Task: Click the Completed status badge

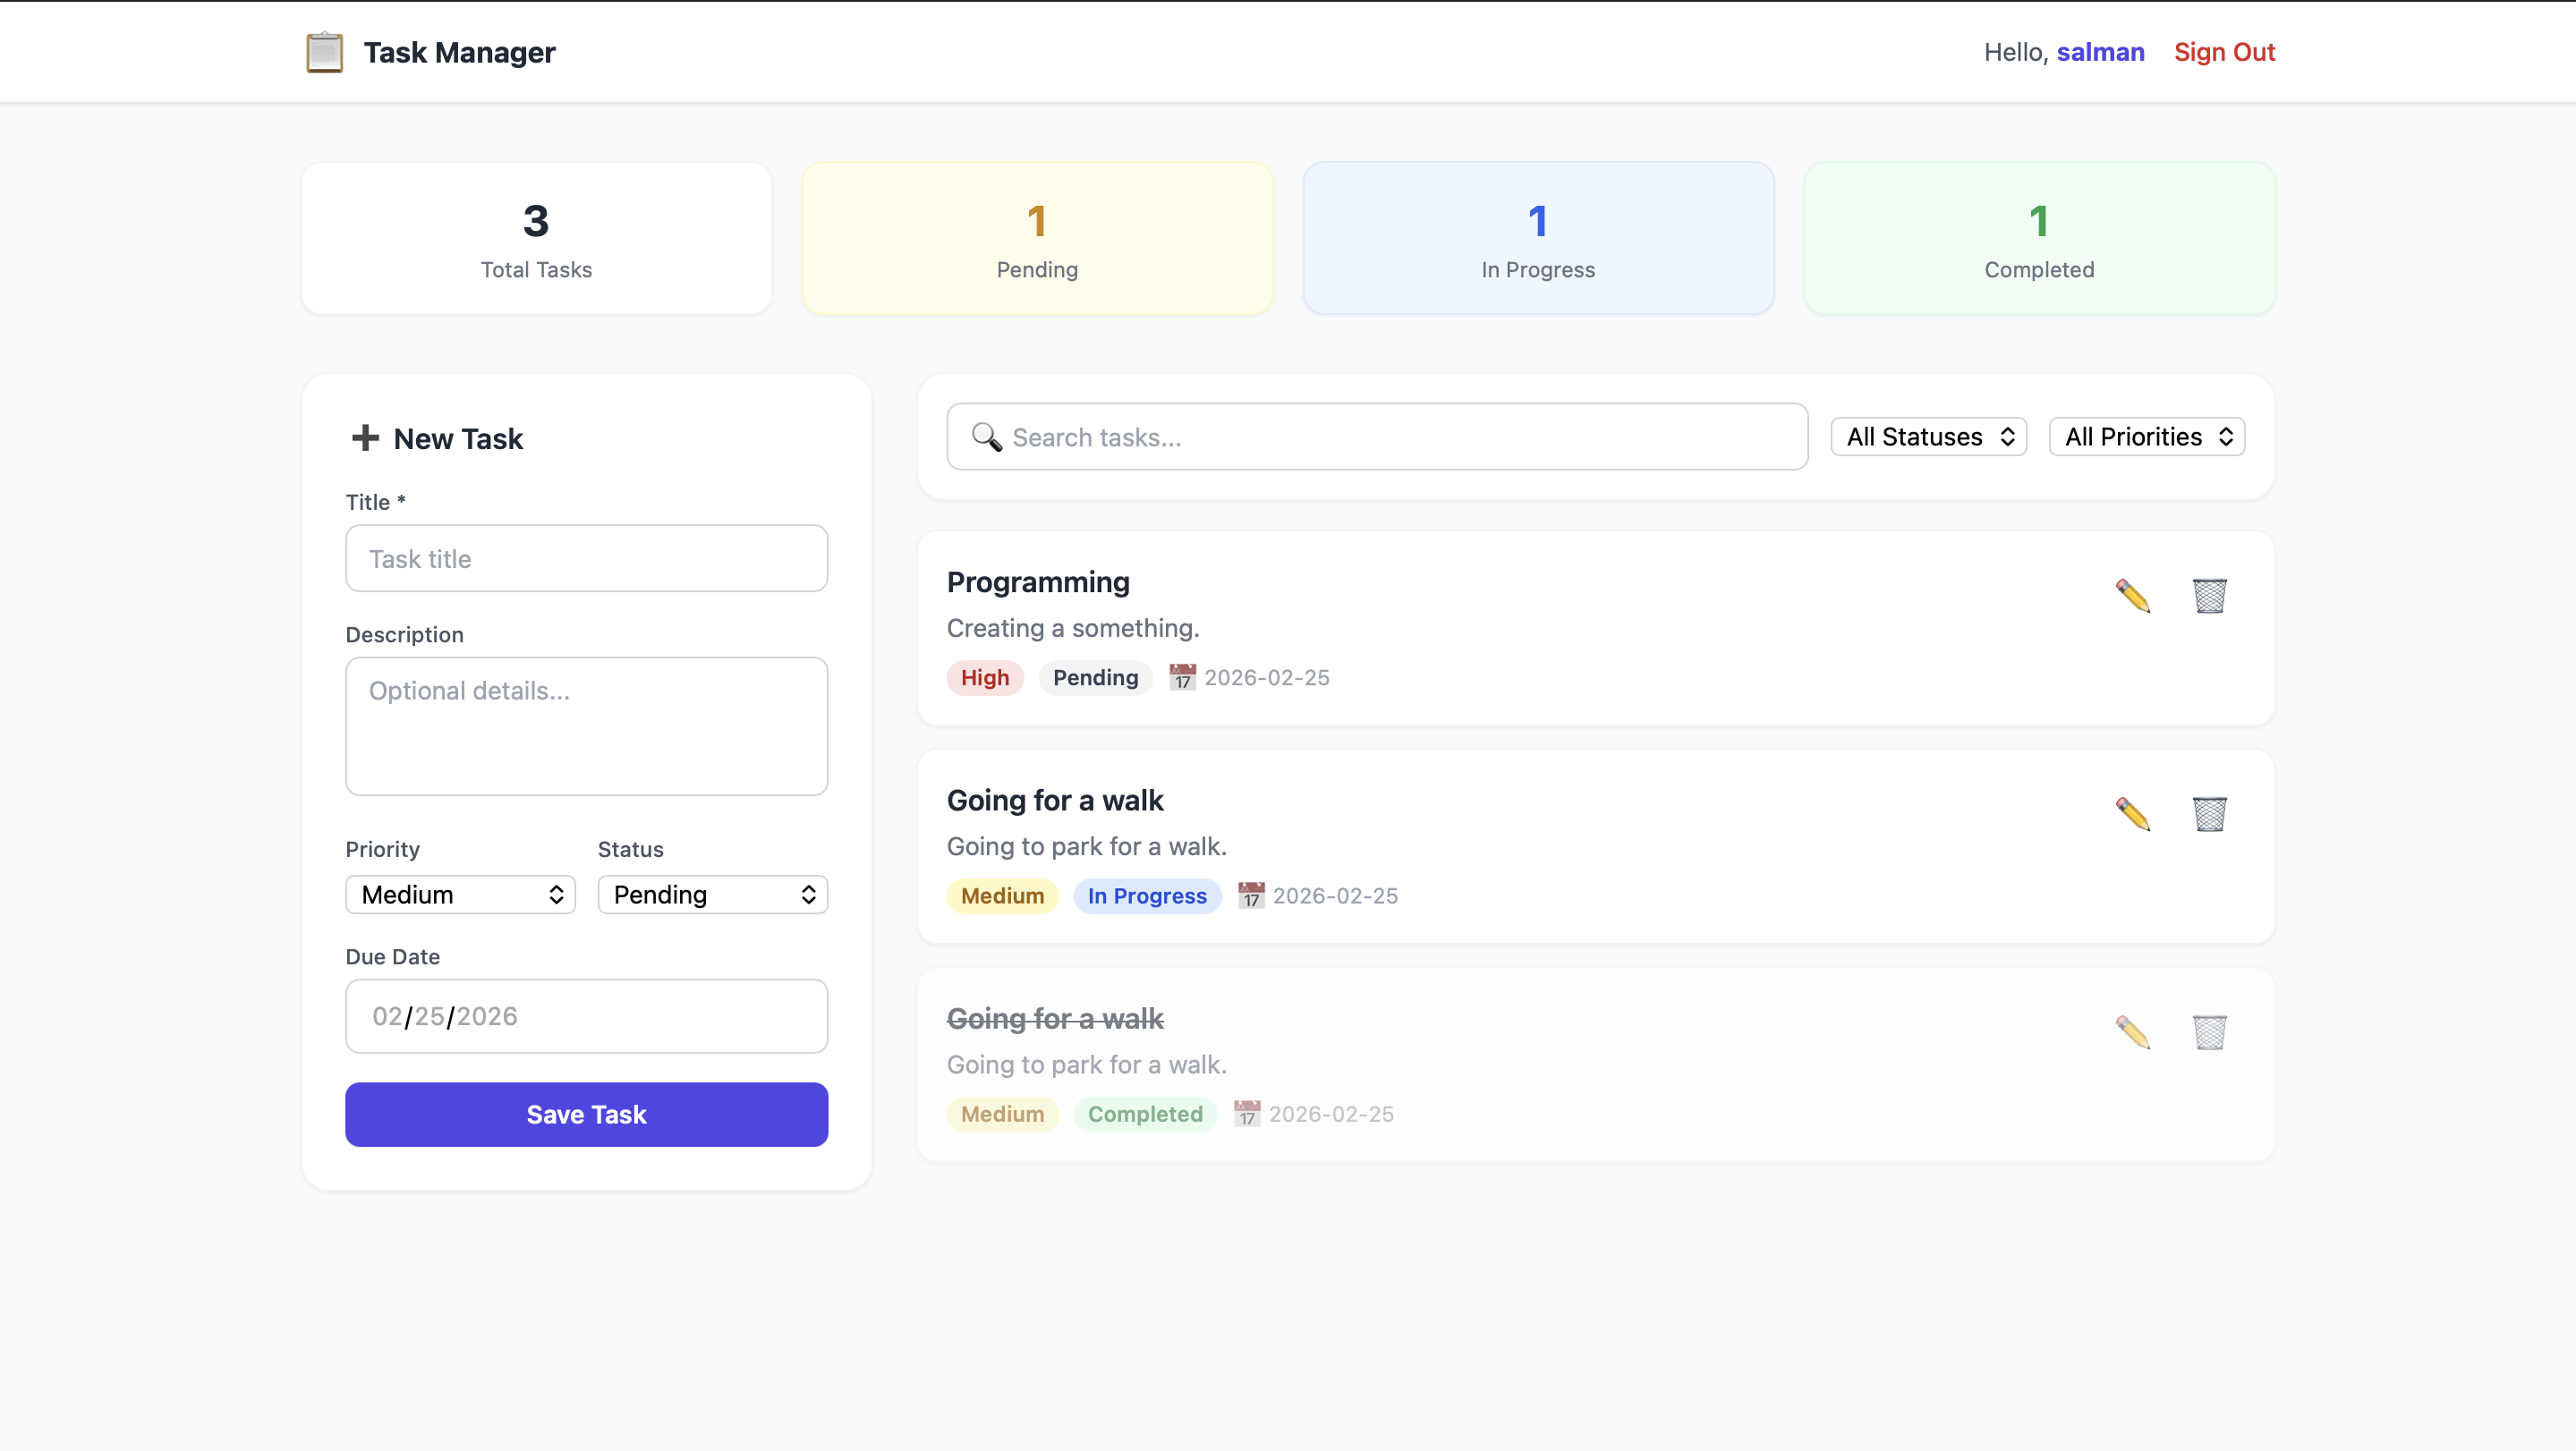Action: click(x=1145, y=1113)
